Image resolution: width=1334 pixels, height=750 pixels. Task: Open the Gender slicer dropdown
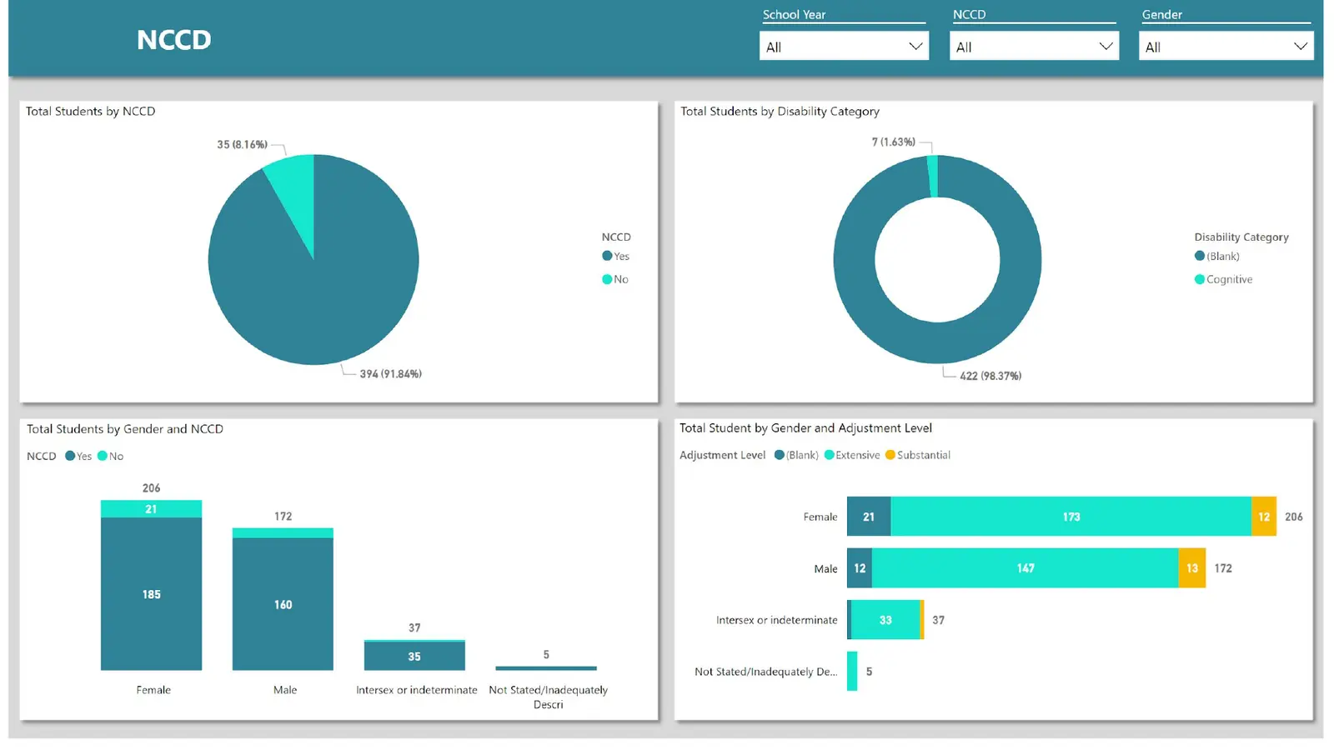click(1226, 46)
